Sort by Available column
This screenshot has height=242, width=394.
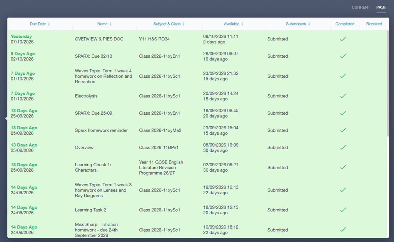click(234, 24)
